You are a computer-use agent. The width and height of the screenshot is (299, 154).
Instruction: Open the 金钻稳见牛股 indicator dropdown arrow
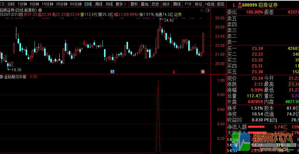[x=2, y=77]
